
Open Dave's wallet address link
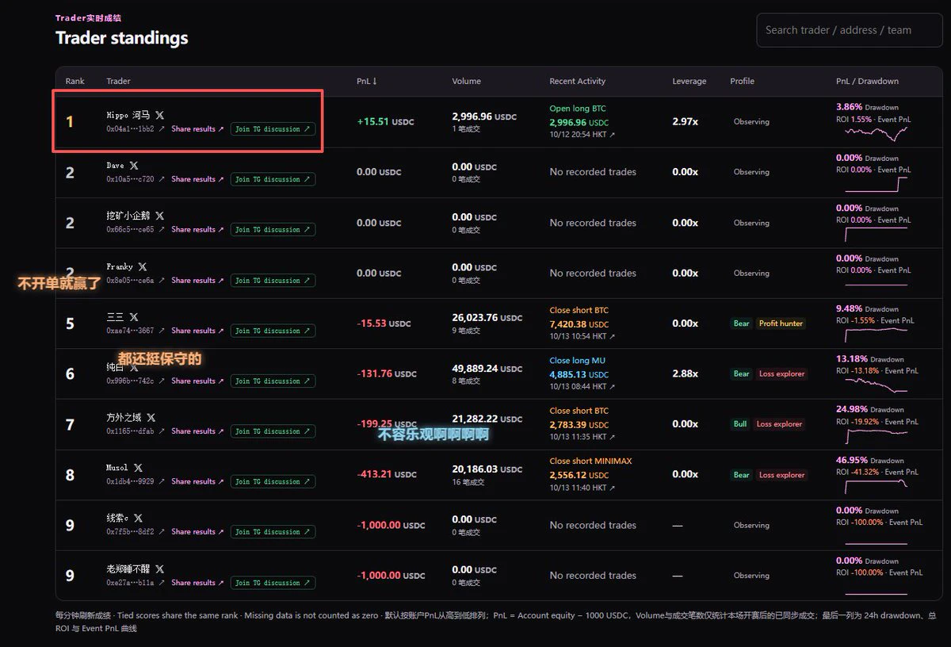[x=136, y=179]
